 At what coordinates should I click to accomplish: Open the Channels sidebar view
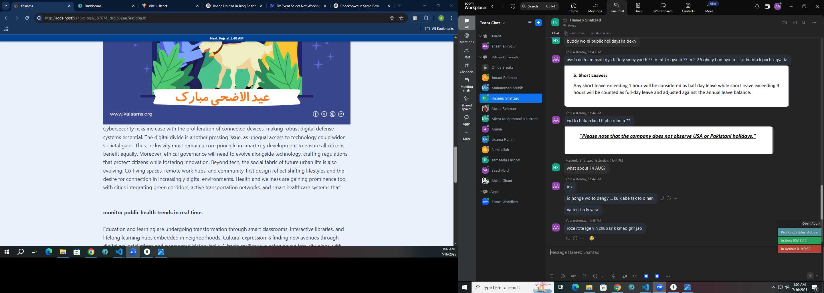click(467, 68)
